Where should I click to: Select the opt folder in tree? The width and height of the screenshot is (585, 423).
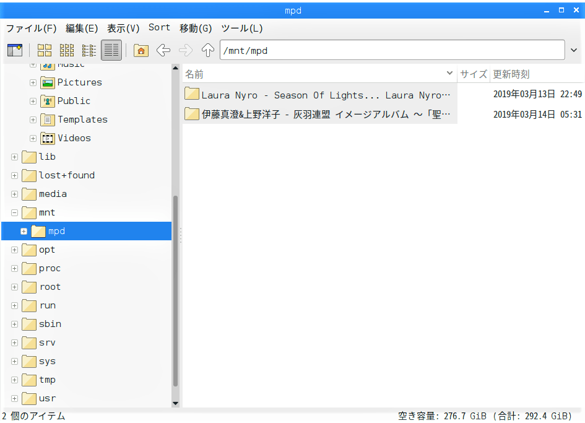pos(47,250)
